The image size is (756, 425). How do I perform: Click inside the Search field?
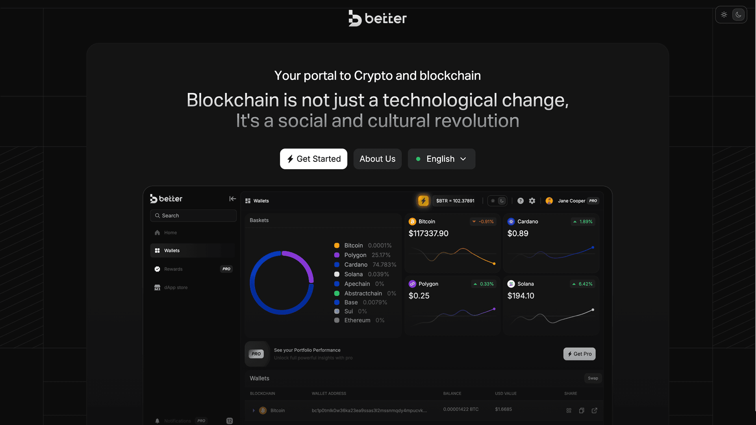(193, 216)
